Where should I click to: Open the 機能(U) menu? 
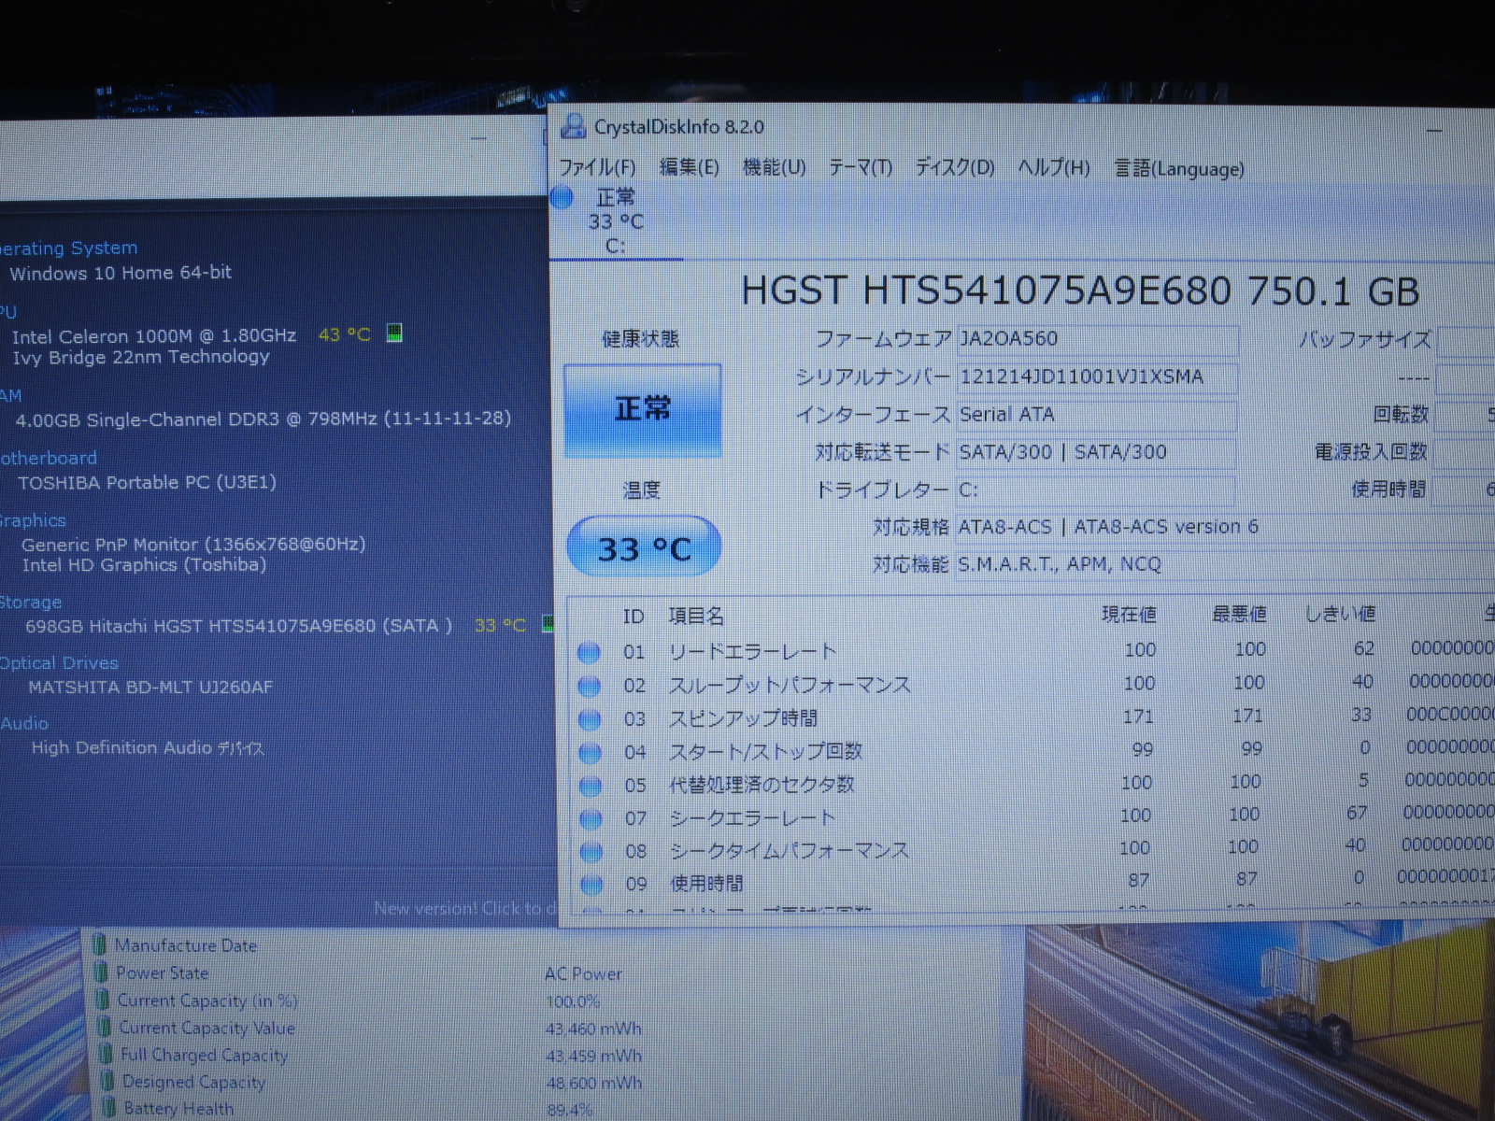[774, 167]
